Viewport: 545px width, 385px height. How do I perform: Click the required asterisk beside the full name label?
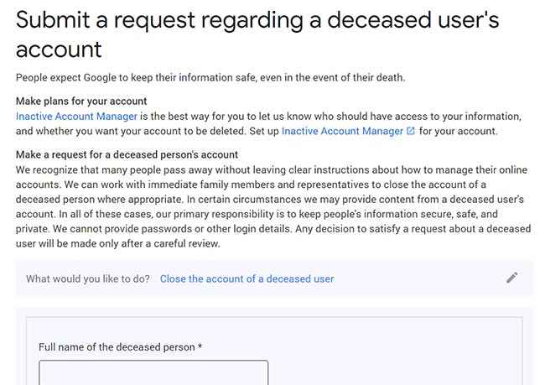(200, 346)
